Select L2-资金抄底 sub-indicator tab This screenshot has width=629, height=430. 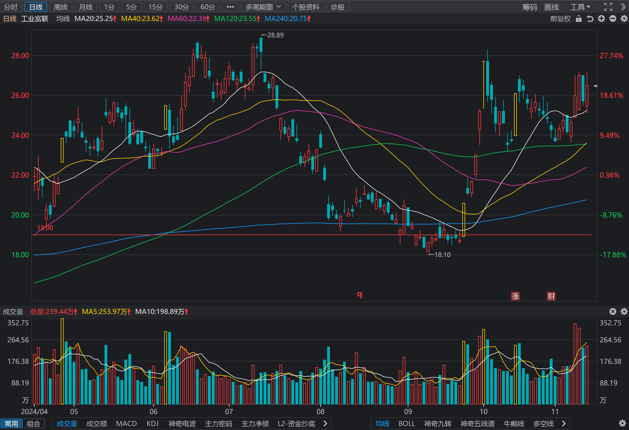(x=296, y=423)
